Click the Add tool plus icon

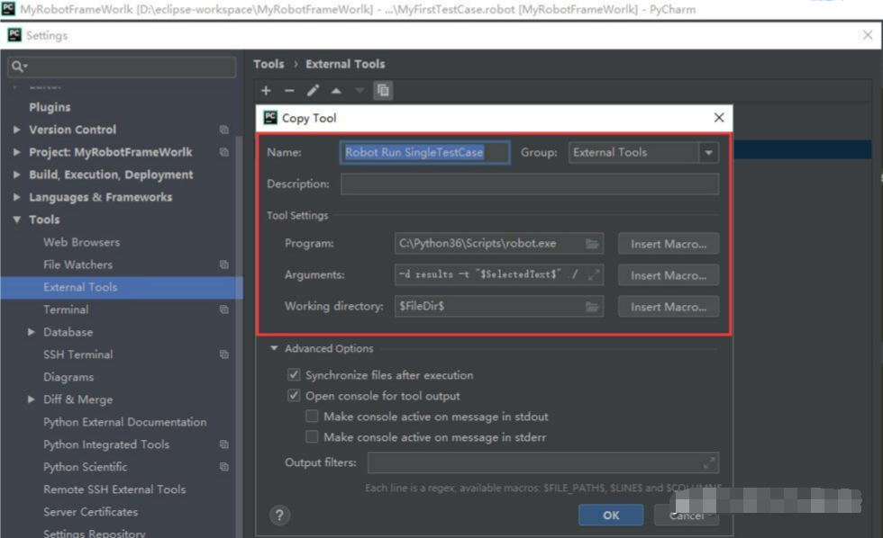click(x=265, y=90)
